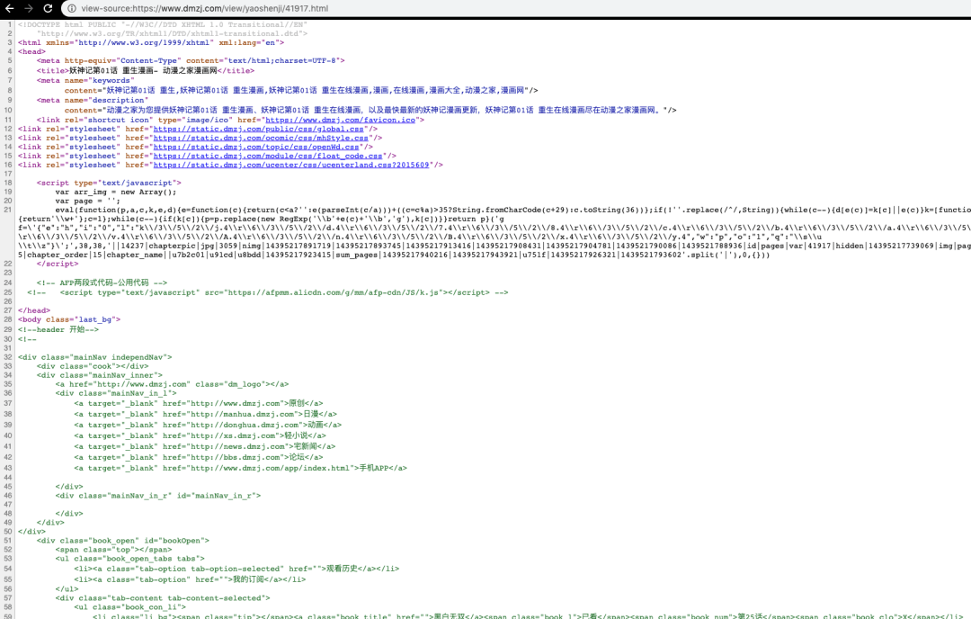Click the body class="last_bg" line
The width and height of the screenshot is (971, 619).
click(x=69, y=319)
